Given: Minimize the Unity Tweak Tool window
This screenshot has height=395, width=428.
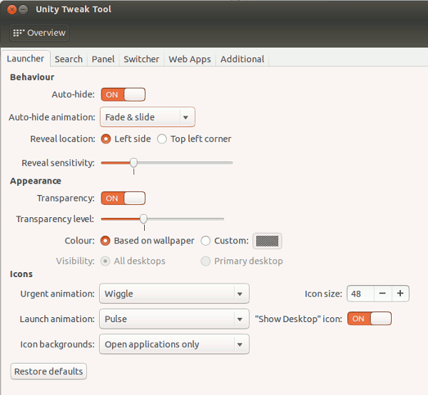Looking at the screenshot, I should (24, 9).
